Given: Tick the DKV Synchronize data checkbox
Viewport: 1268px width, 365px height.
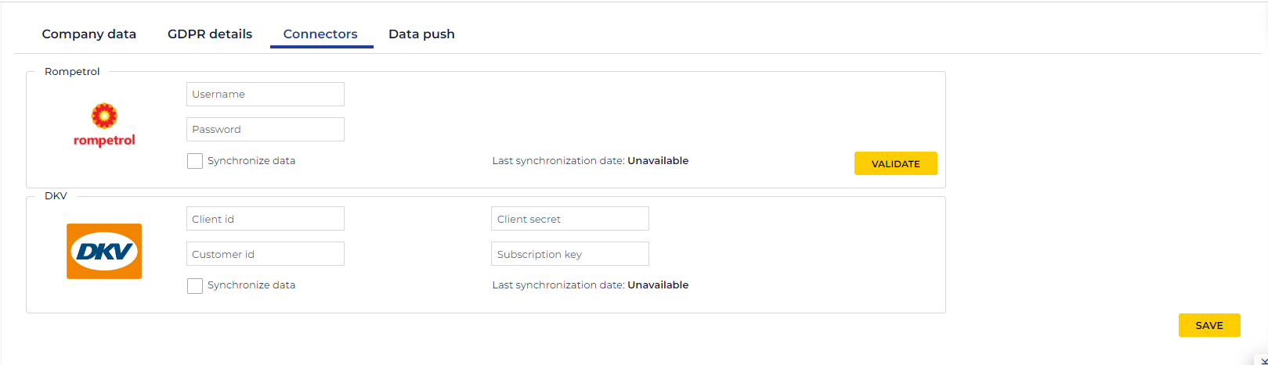Looking at the screenshot, I should coord(195,286).
